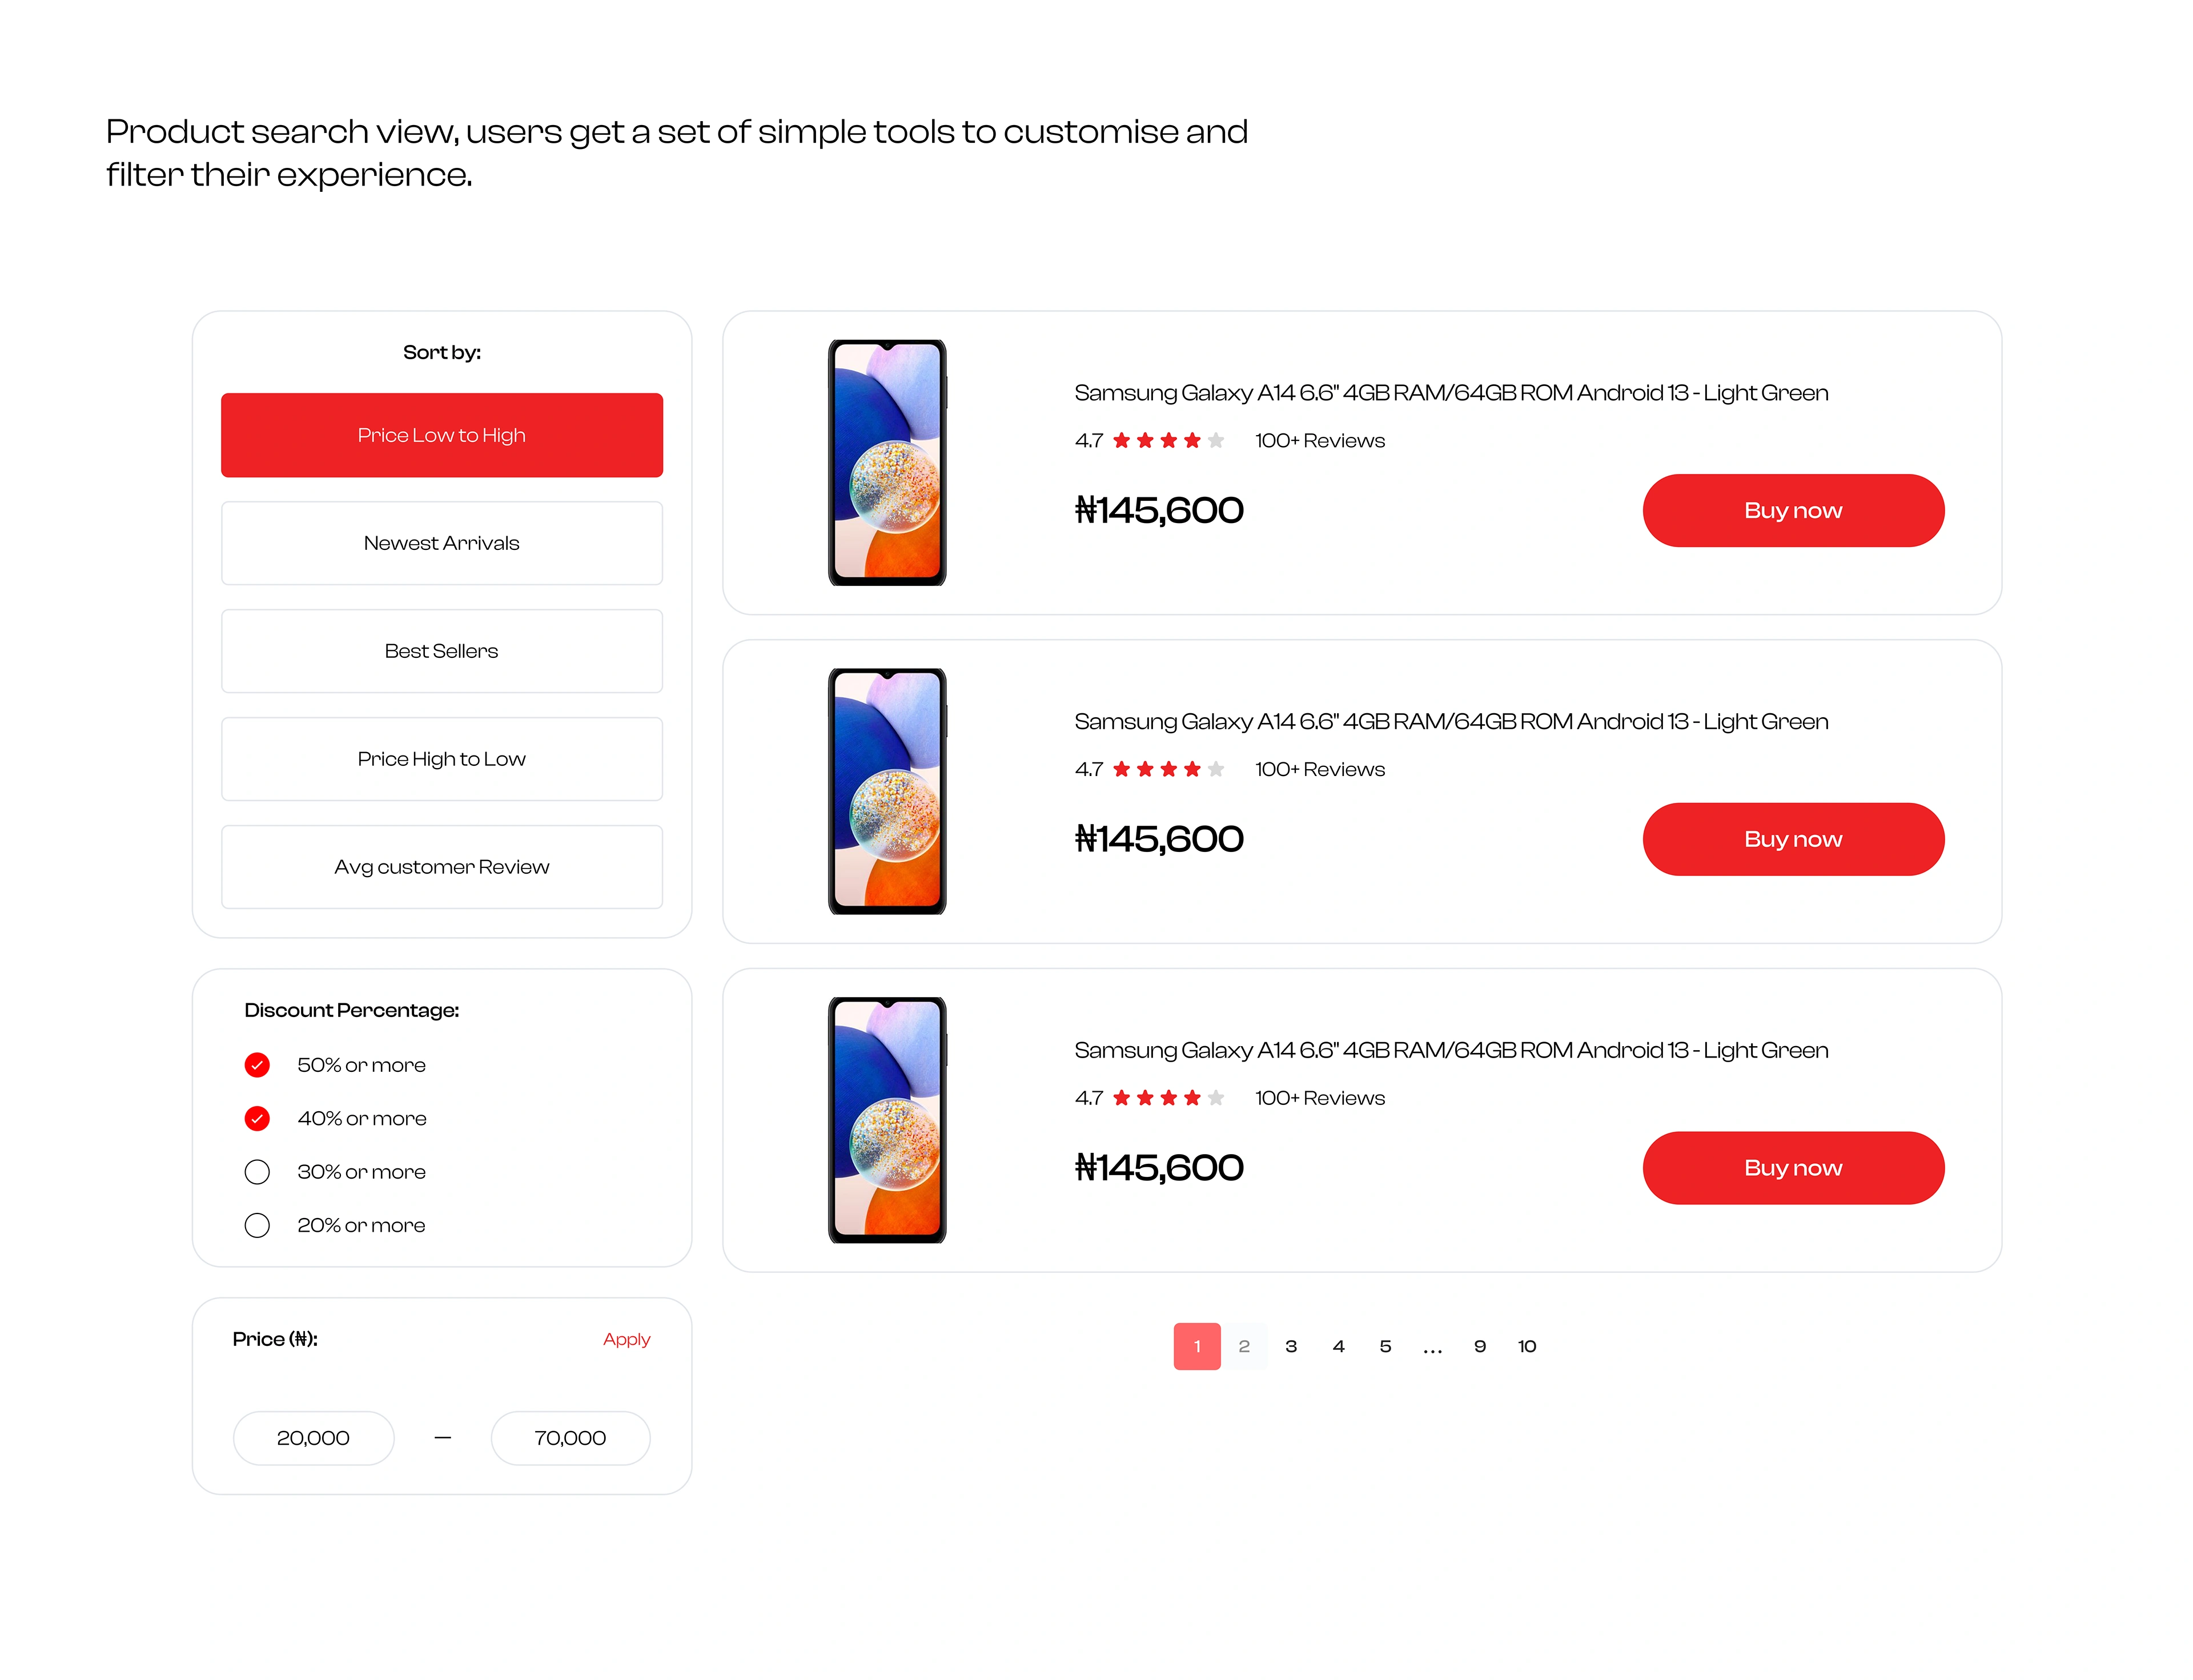The height and width of the screenshot is (1680, 2193).
Task: Open first Samsung Galaxy A14 phone thumbnail
Action: (x=887, y=462)
